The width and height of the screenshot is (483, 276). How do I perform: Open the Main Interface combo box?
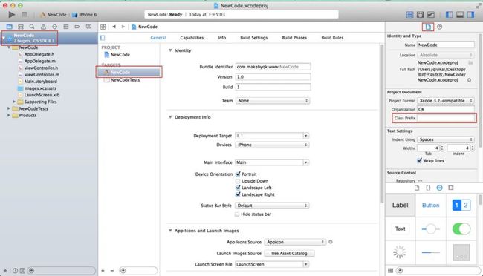[x=272, y=162]
